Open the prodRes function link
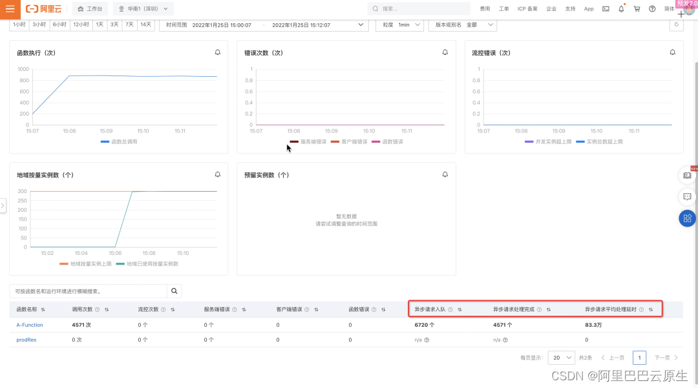This screenshot has width=698, height=388. click(x=26, y=340)
